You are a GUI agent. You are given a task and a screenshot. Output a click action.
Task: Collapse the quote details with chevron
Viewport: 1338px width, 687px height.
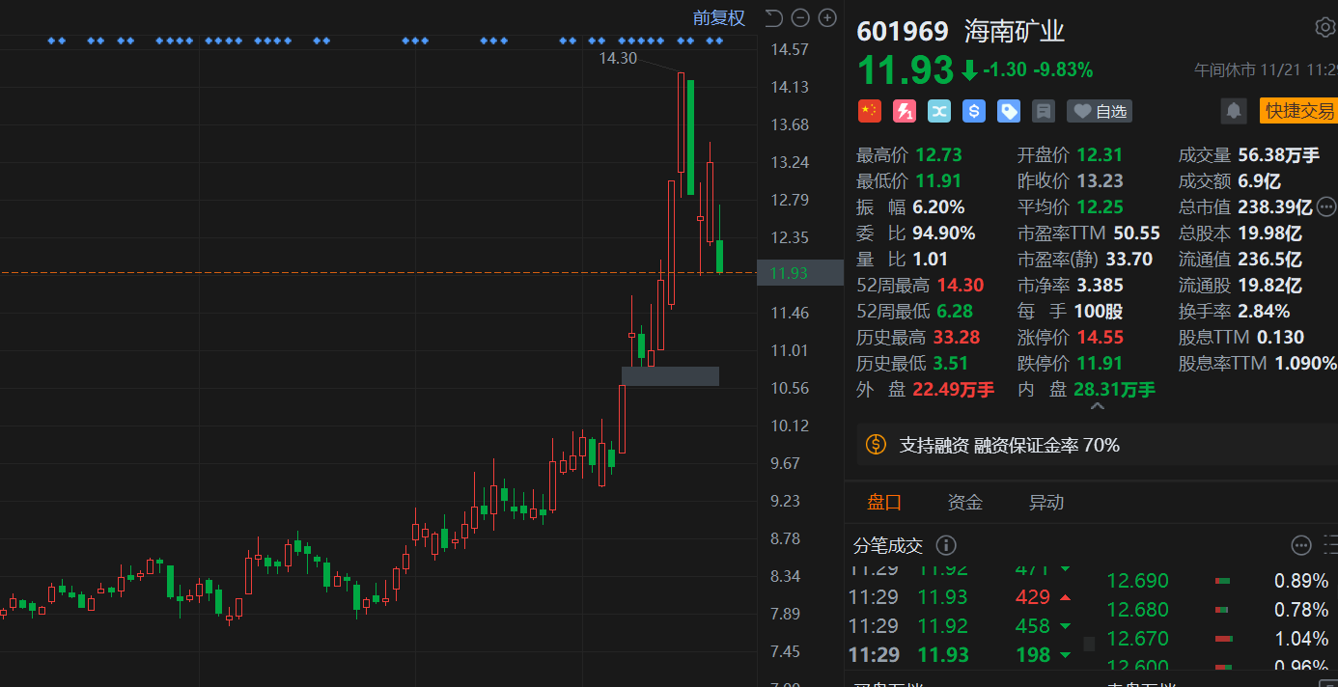click(x=1097, y=407)
